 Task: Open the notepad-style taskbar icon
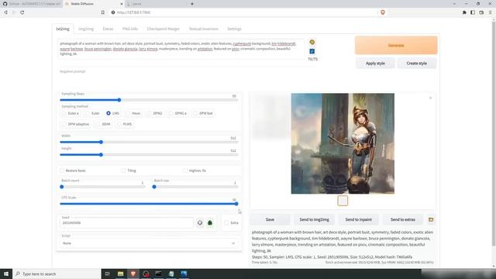(171, 274)
